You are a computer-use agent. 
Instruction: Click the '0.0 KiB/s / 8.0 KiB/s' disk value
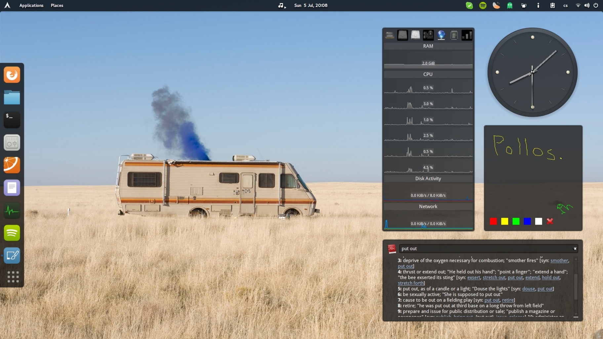pyautogui.click(x=428, y=195)
